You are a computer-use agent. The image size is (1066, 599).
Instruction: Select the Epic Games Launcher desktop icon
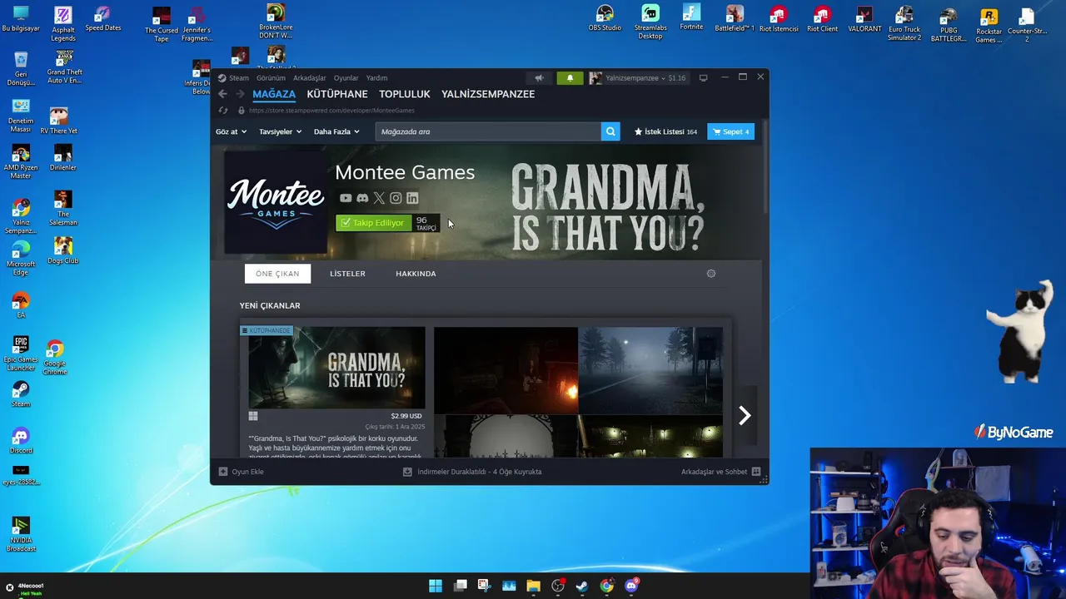[21, 354]
